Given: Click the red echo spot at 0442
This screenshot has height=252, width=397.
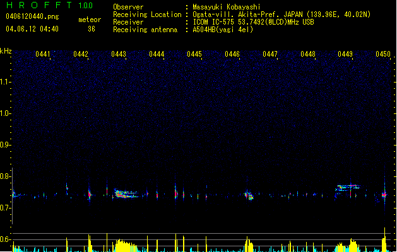Looking at the screenshot, I should (90, 195).
